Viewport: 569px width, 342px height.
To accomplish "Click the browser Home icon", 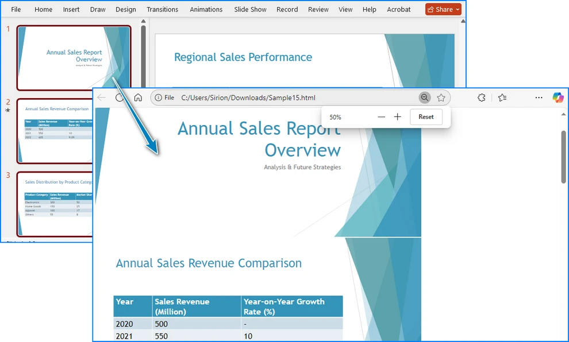I will point(138,98).
